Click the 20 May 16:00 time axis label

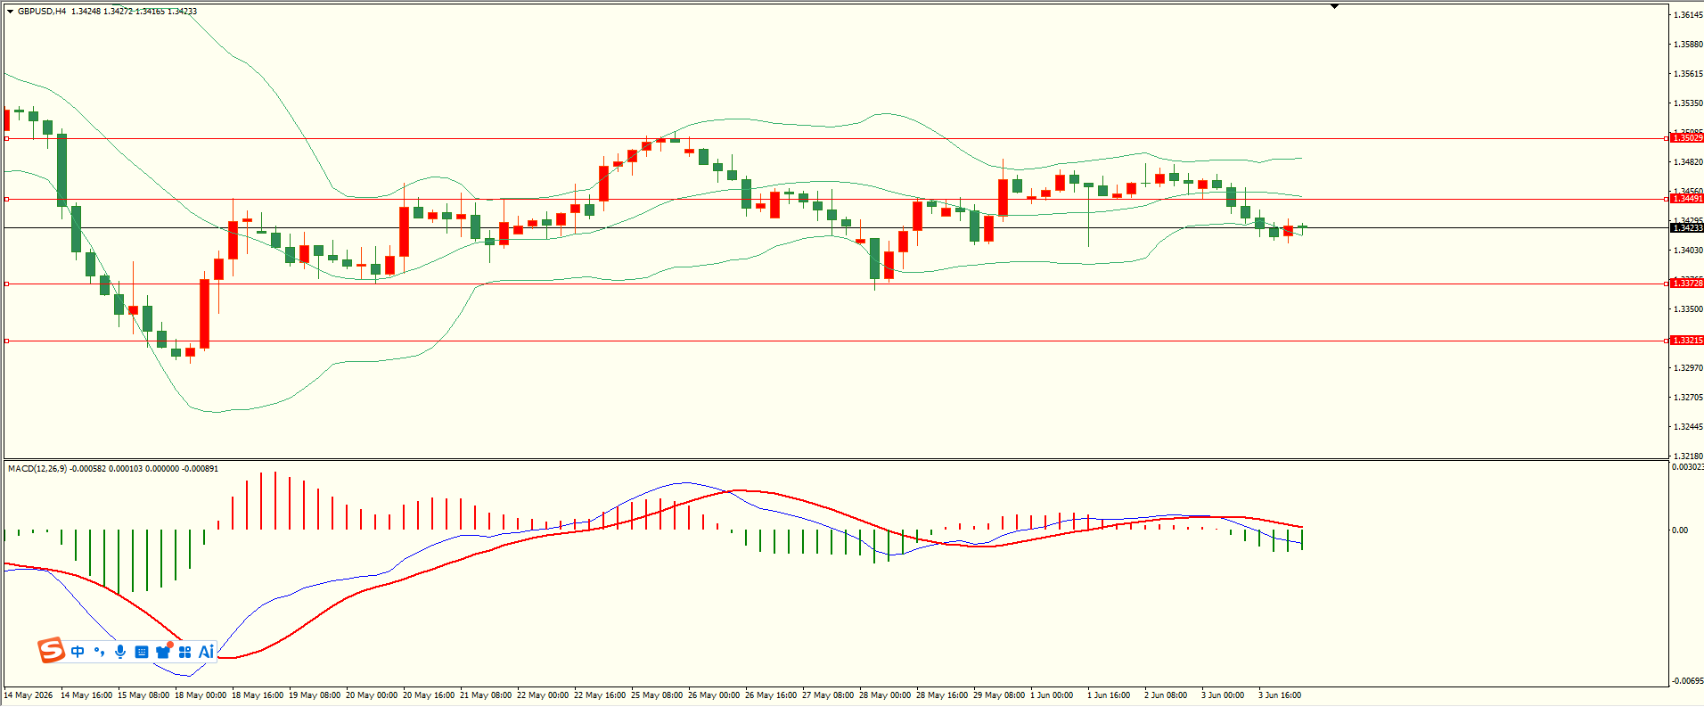(429, 695)
